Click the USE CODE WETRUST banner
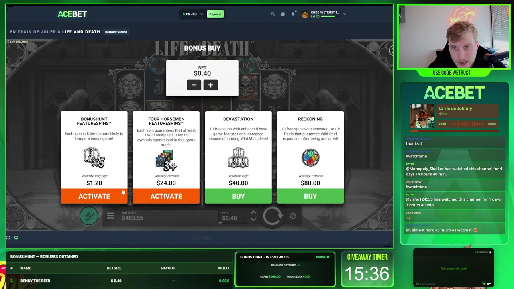 (x=452, y=73)
